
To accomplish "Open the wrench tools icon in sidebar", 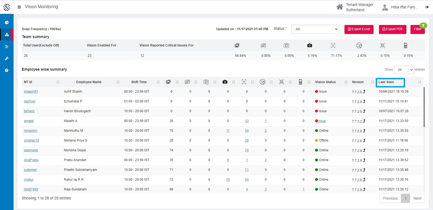I will click(x=7, y=58).
